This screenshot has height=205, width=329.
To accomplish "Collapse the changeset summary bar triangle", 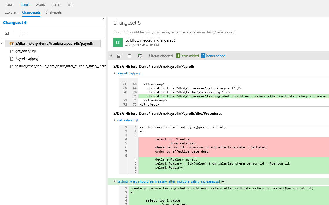I will [110, 56].
